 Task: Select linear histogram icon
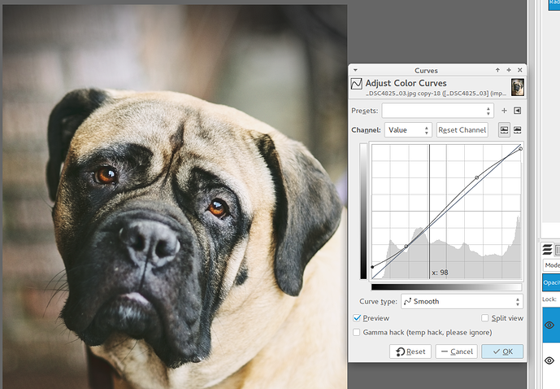(x=504, y=130)
